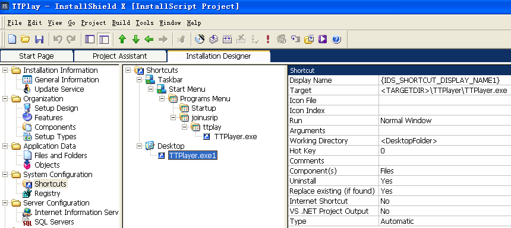Image resolution: width=511 pixels, height=228 pixels.
Task: Toggle the first view pane layout icon
Action: [x=90, y=39]
